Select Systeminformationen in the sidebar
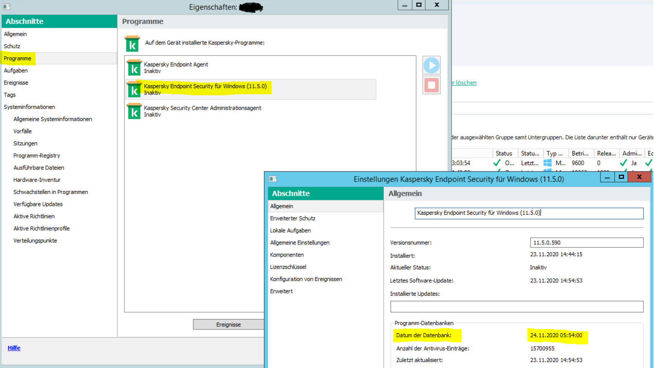 point(29,107)
